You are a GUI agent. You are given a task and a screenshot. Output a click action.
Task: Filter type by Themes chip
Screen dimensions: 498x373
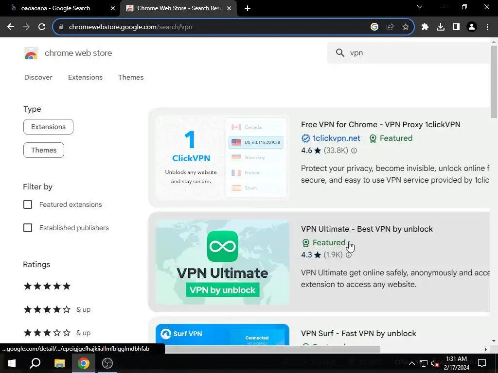pyautogui.click(x=44, y=151)
